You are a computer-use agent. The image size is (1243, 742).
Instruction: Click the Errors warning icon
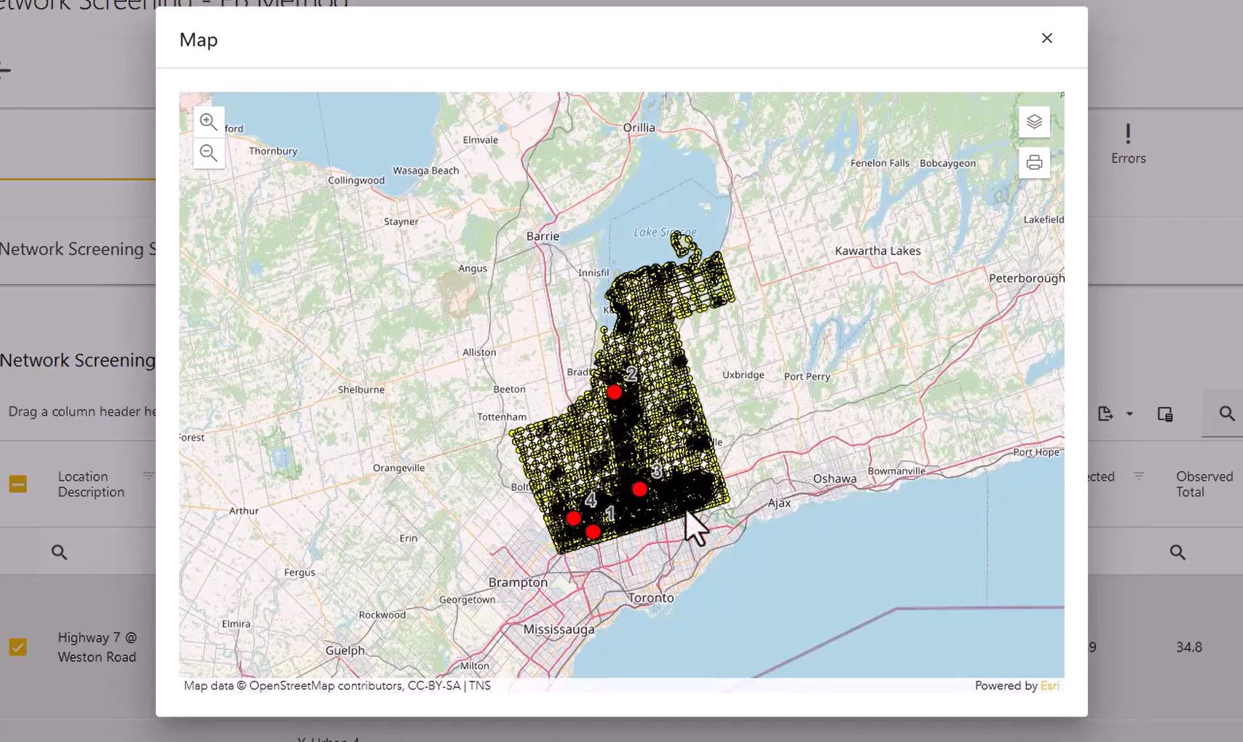point(1128,134)
